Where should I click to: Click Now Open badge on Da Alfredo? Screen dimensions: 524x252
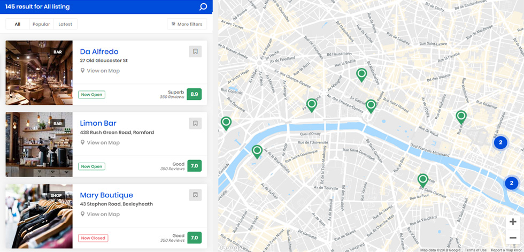point(91,95)
